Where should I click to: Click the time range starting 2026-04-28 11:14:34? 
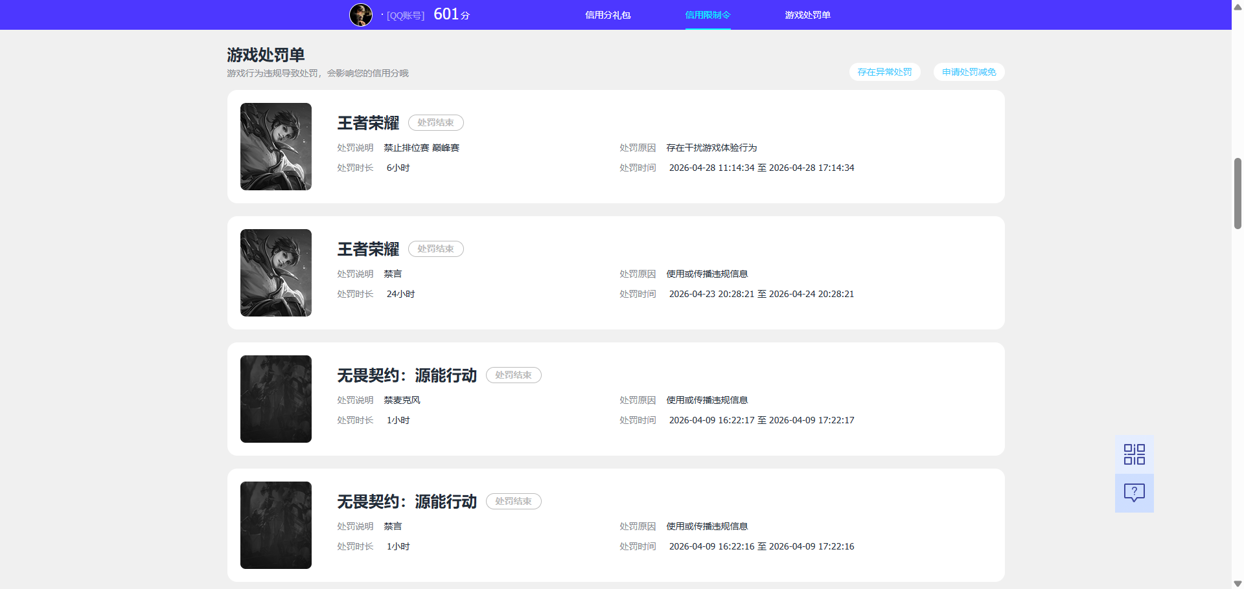[761, 168]
